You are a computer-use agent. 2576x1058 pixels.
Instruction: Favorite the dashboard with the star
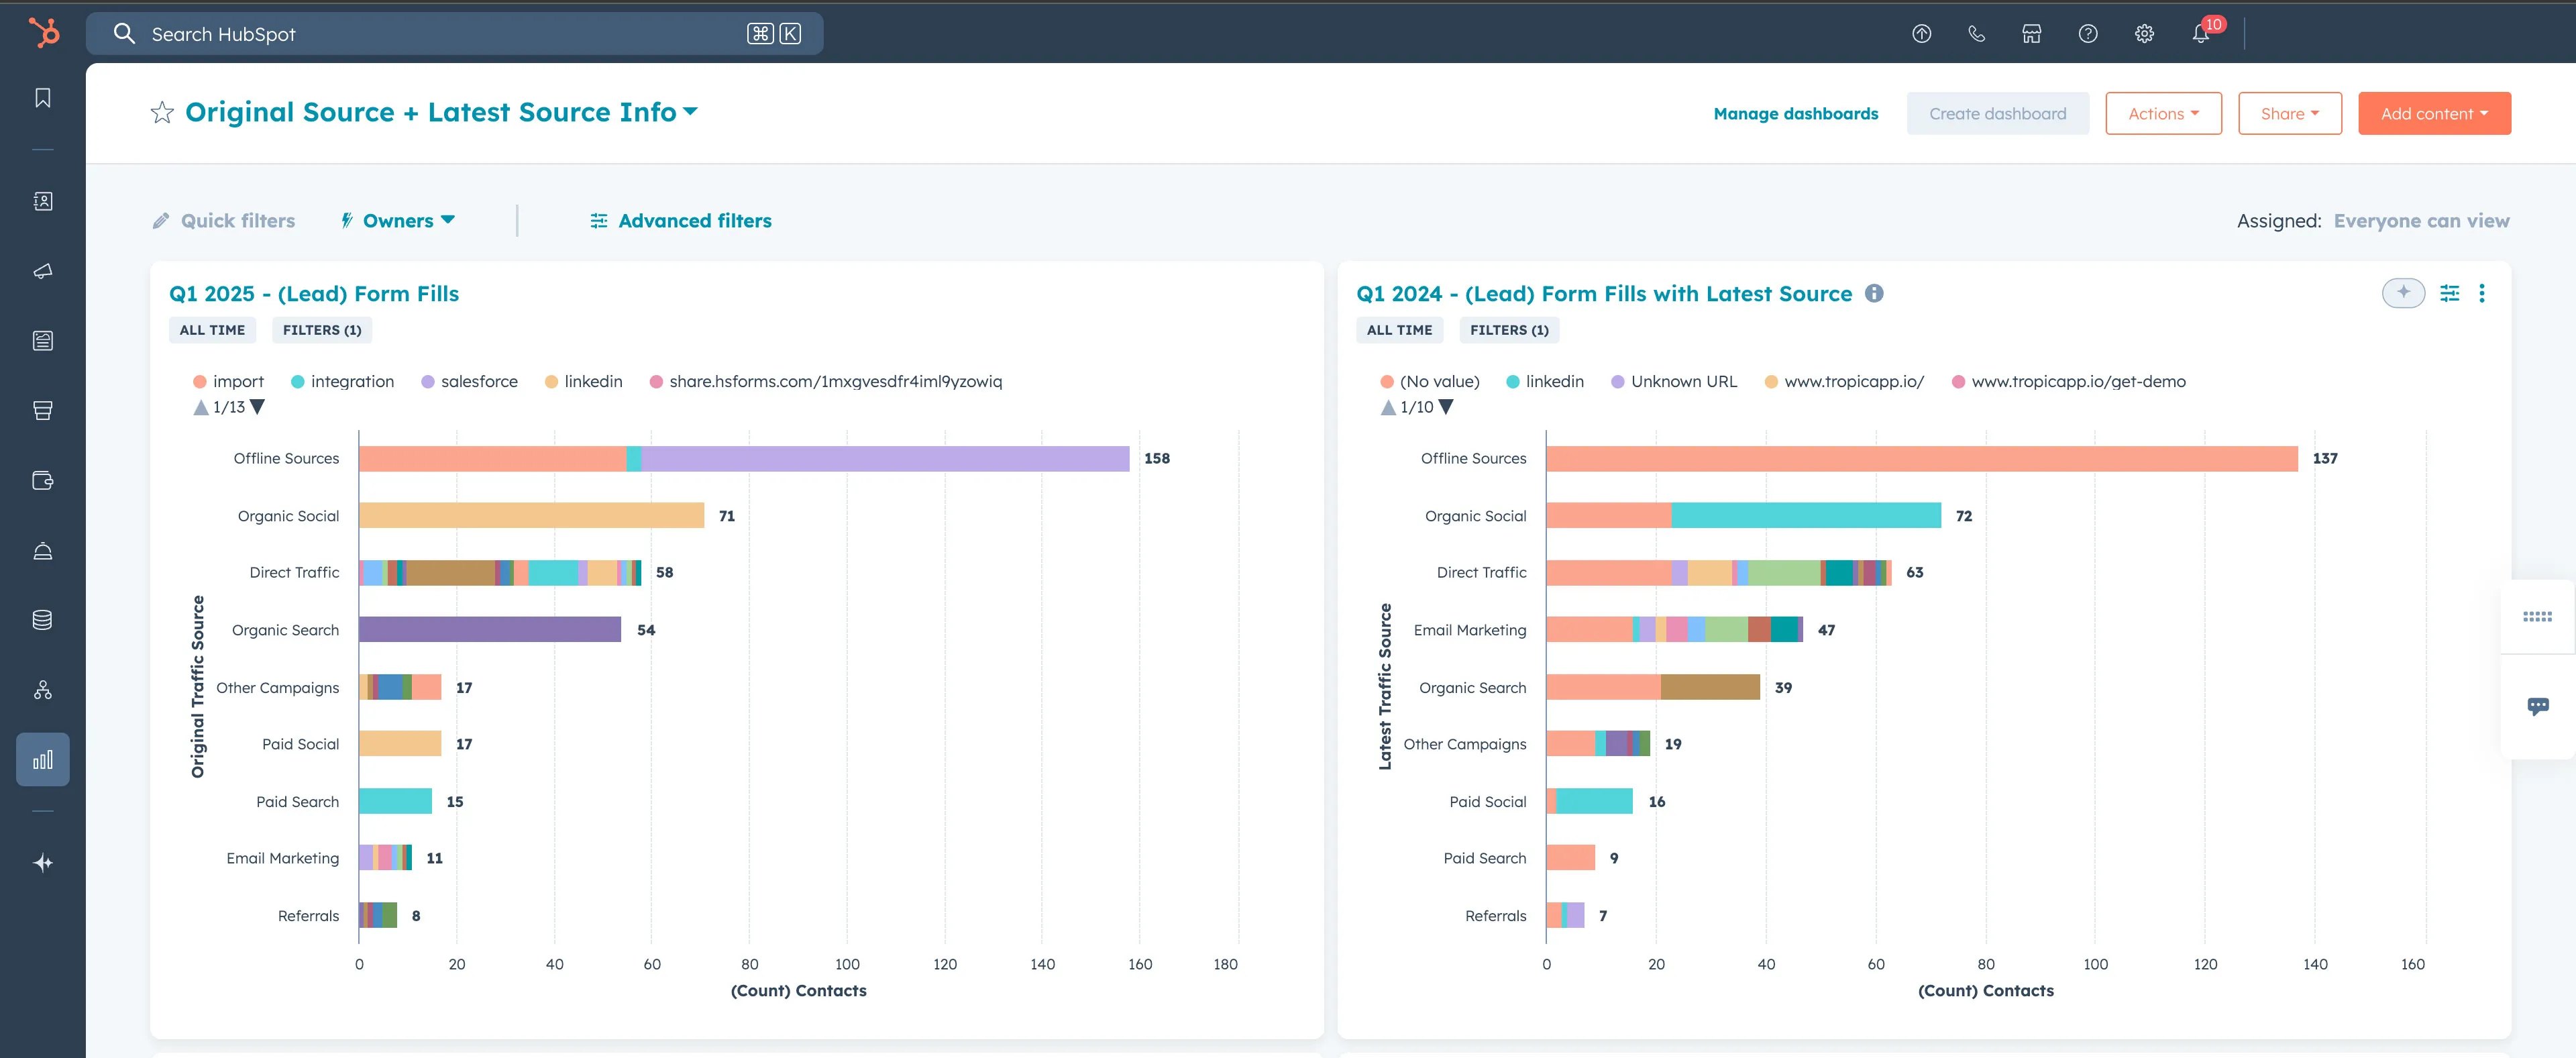(162, 112)
